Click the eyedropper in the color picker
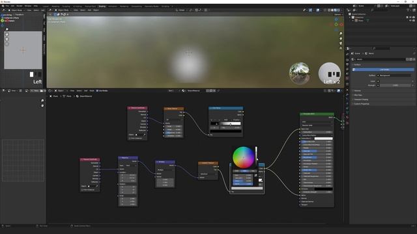The width and height of the screenshot is (417, 234). pos(256,175)
